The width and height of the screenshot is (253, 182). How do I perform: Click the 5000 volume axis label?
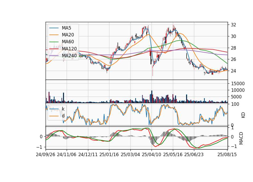tap(236, 97)
